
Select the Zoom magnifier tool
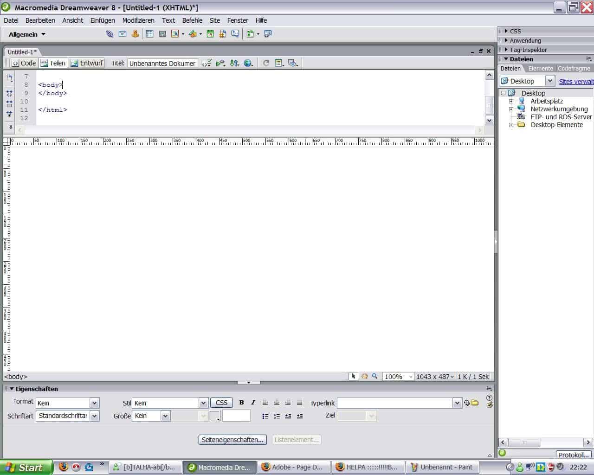374,376
